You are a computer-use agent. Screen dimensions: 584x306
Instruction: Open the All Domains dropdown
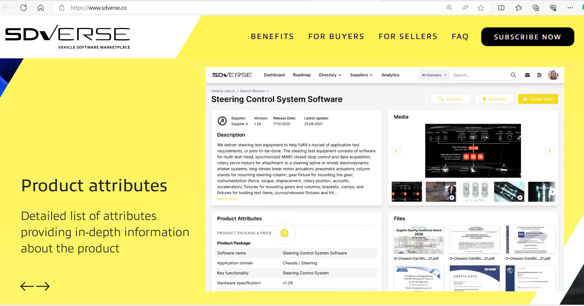(434, 75)
